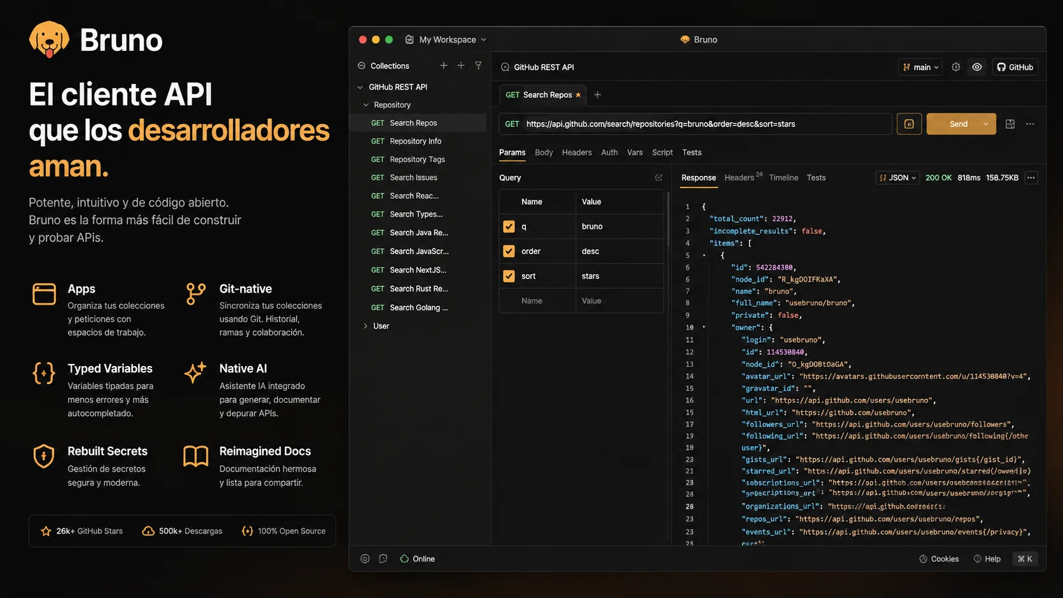This screenshot has height=598, width=1063.
Task: Open the Repository Tags request
Action: (418, 160)
